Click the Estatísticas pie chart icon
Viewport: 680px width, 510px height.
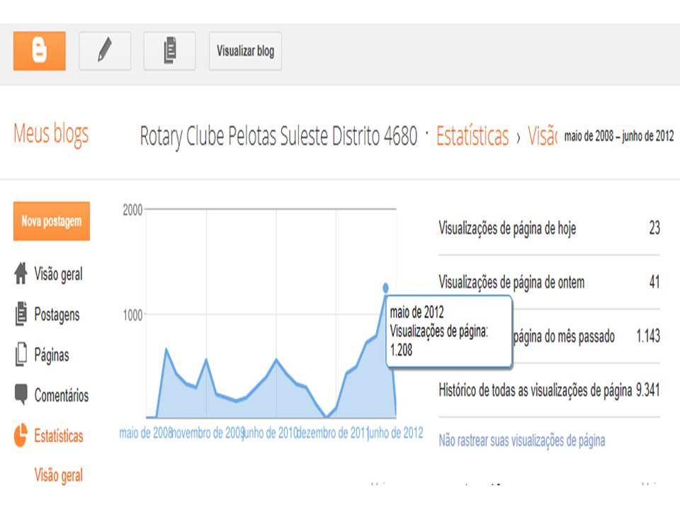21,435
